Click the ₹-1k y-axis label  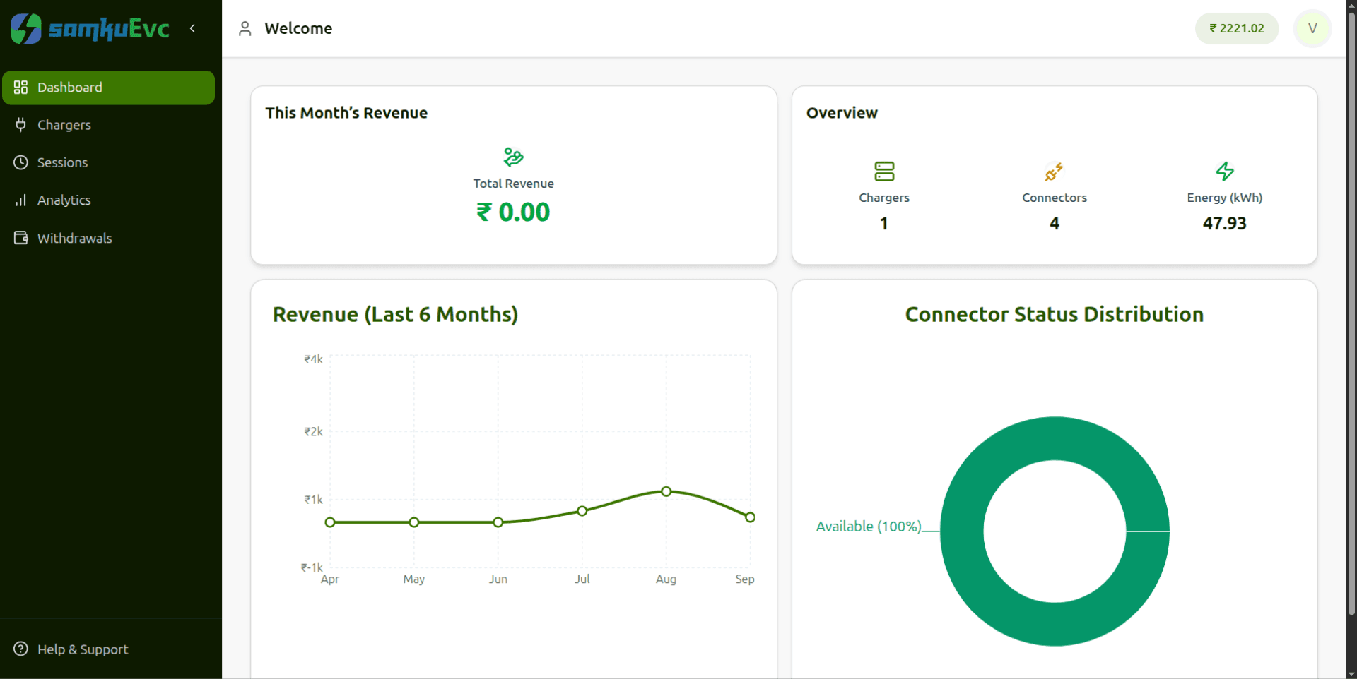coord(312,567)
